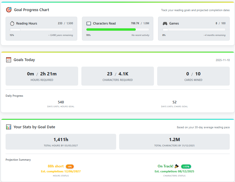Screen dimensions: 235x182
Task: Click the 1,411h total hours card
Action: coord(61,142)
